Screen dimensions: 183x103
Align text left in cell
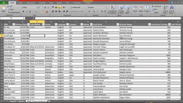(x=53, y=11)
